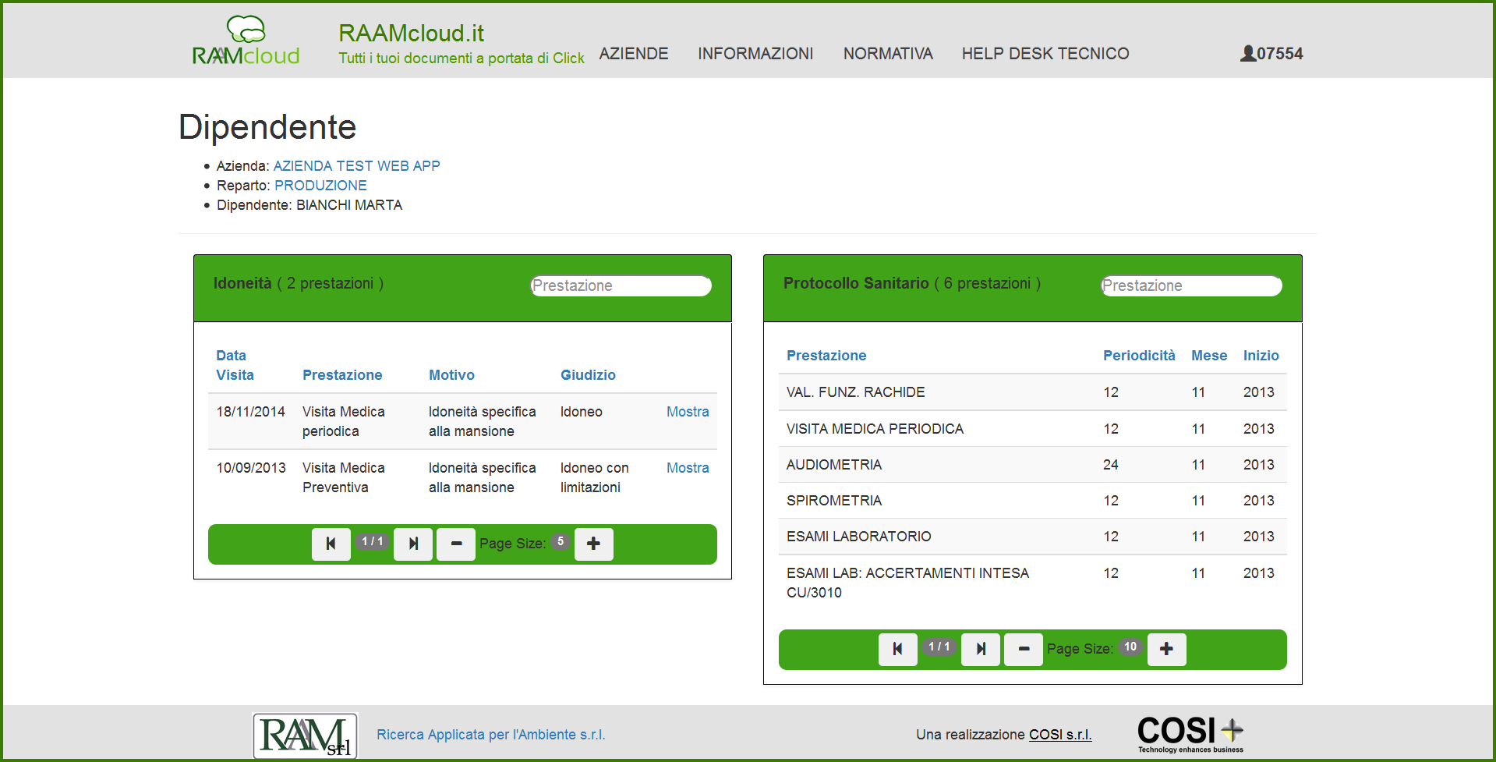Click the 1/1 page badge in Idoneità
This screenshot has height=762, width=1496.
point(373,541)
